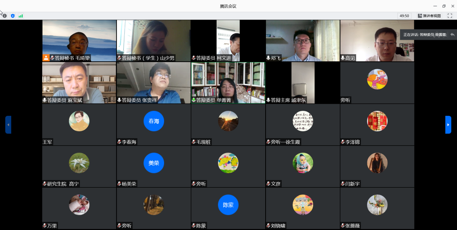457x230 pixels.
Task: Enter full screen mode
Action: 449,16
